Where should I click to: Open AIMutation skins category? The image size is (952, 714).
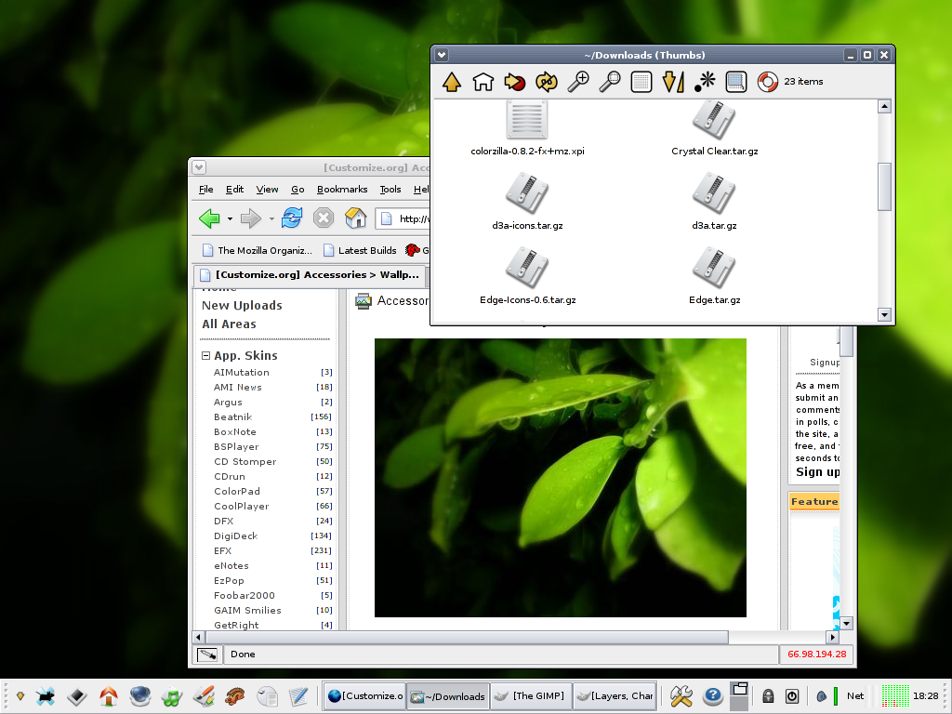pos(241,372)
